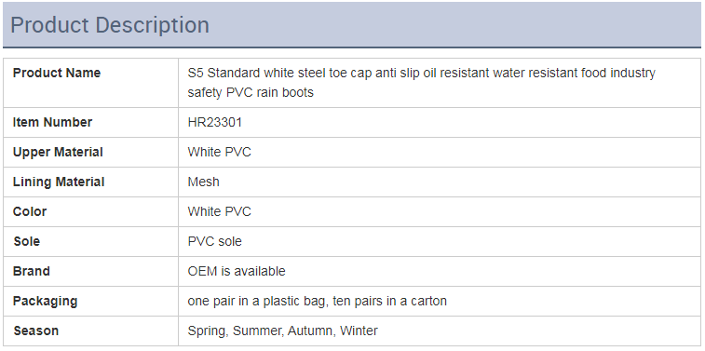705x351 pixels.
Task: Click the Product Description heading
Action: pos(110,25)
